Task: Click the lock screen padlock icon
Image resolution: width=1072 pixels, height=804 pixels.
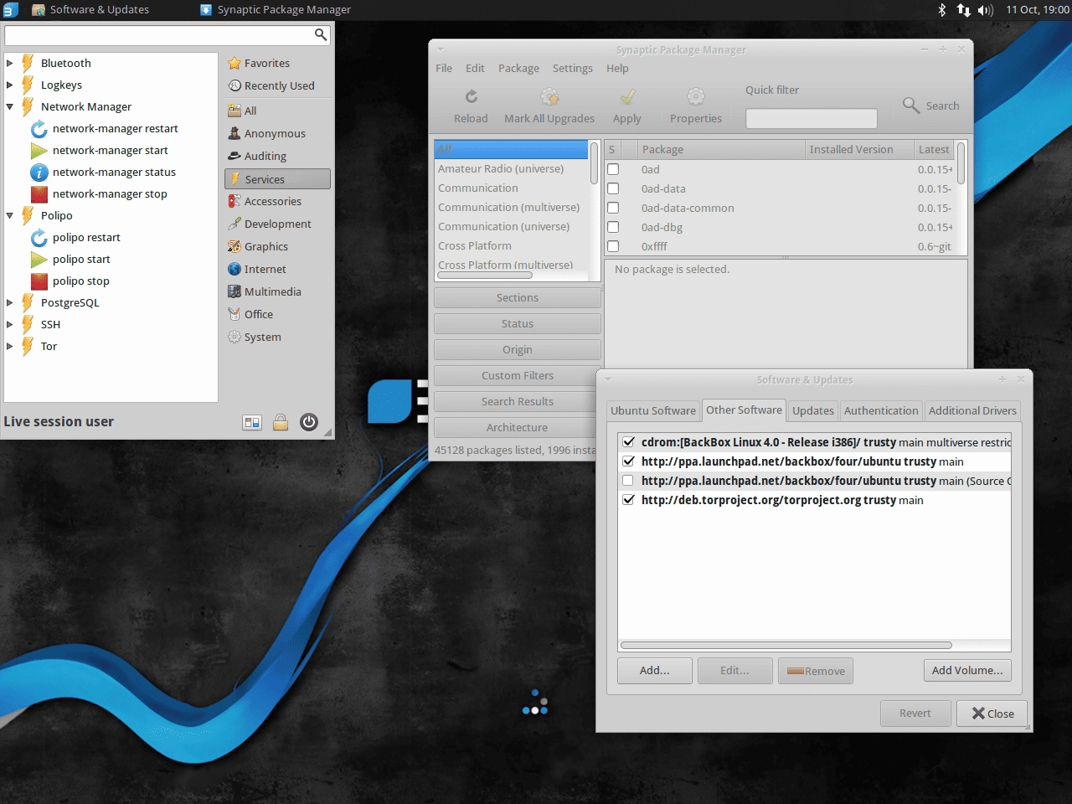Action: tap(281, 422)
